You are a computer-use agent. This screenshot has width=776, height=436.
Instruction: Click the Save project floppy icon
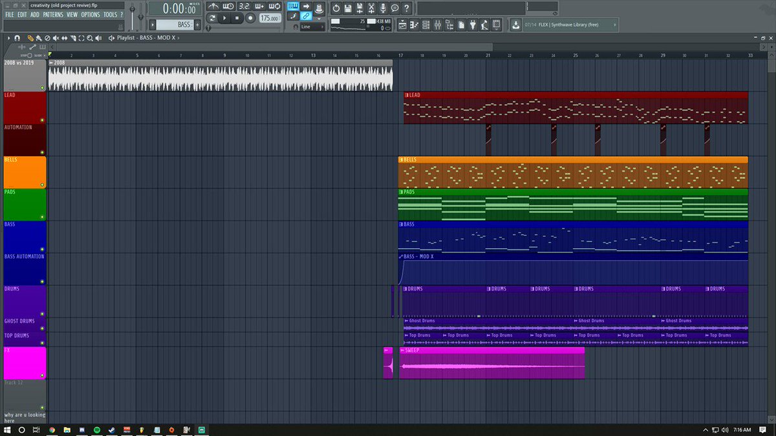348,8
